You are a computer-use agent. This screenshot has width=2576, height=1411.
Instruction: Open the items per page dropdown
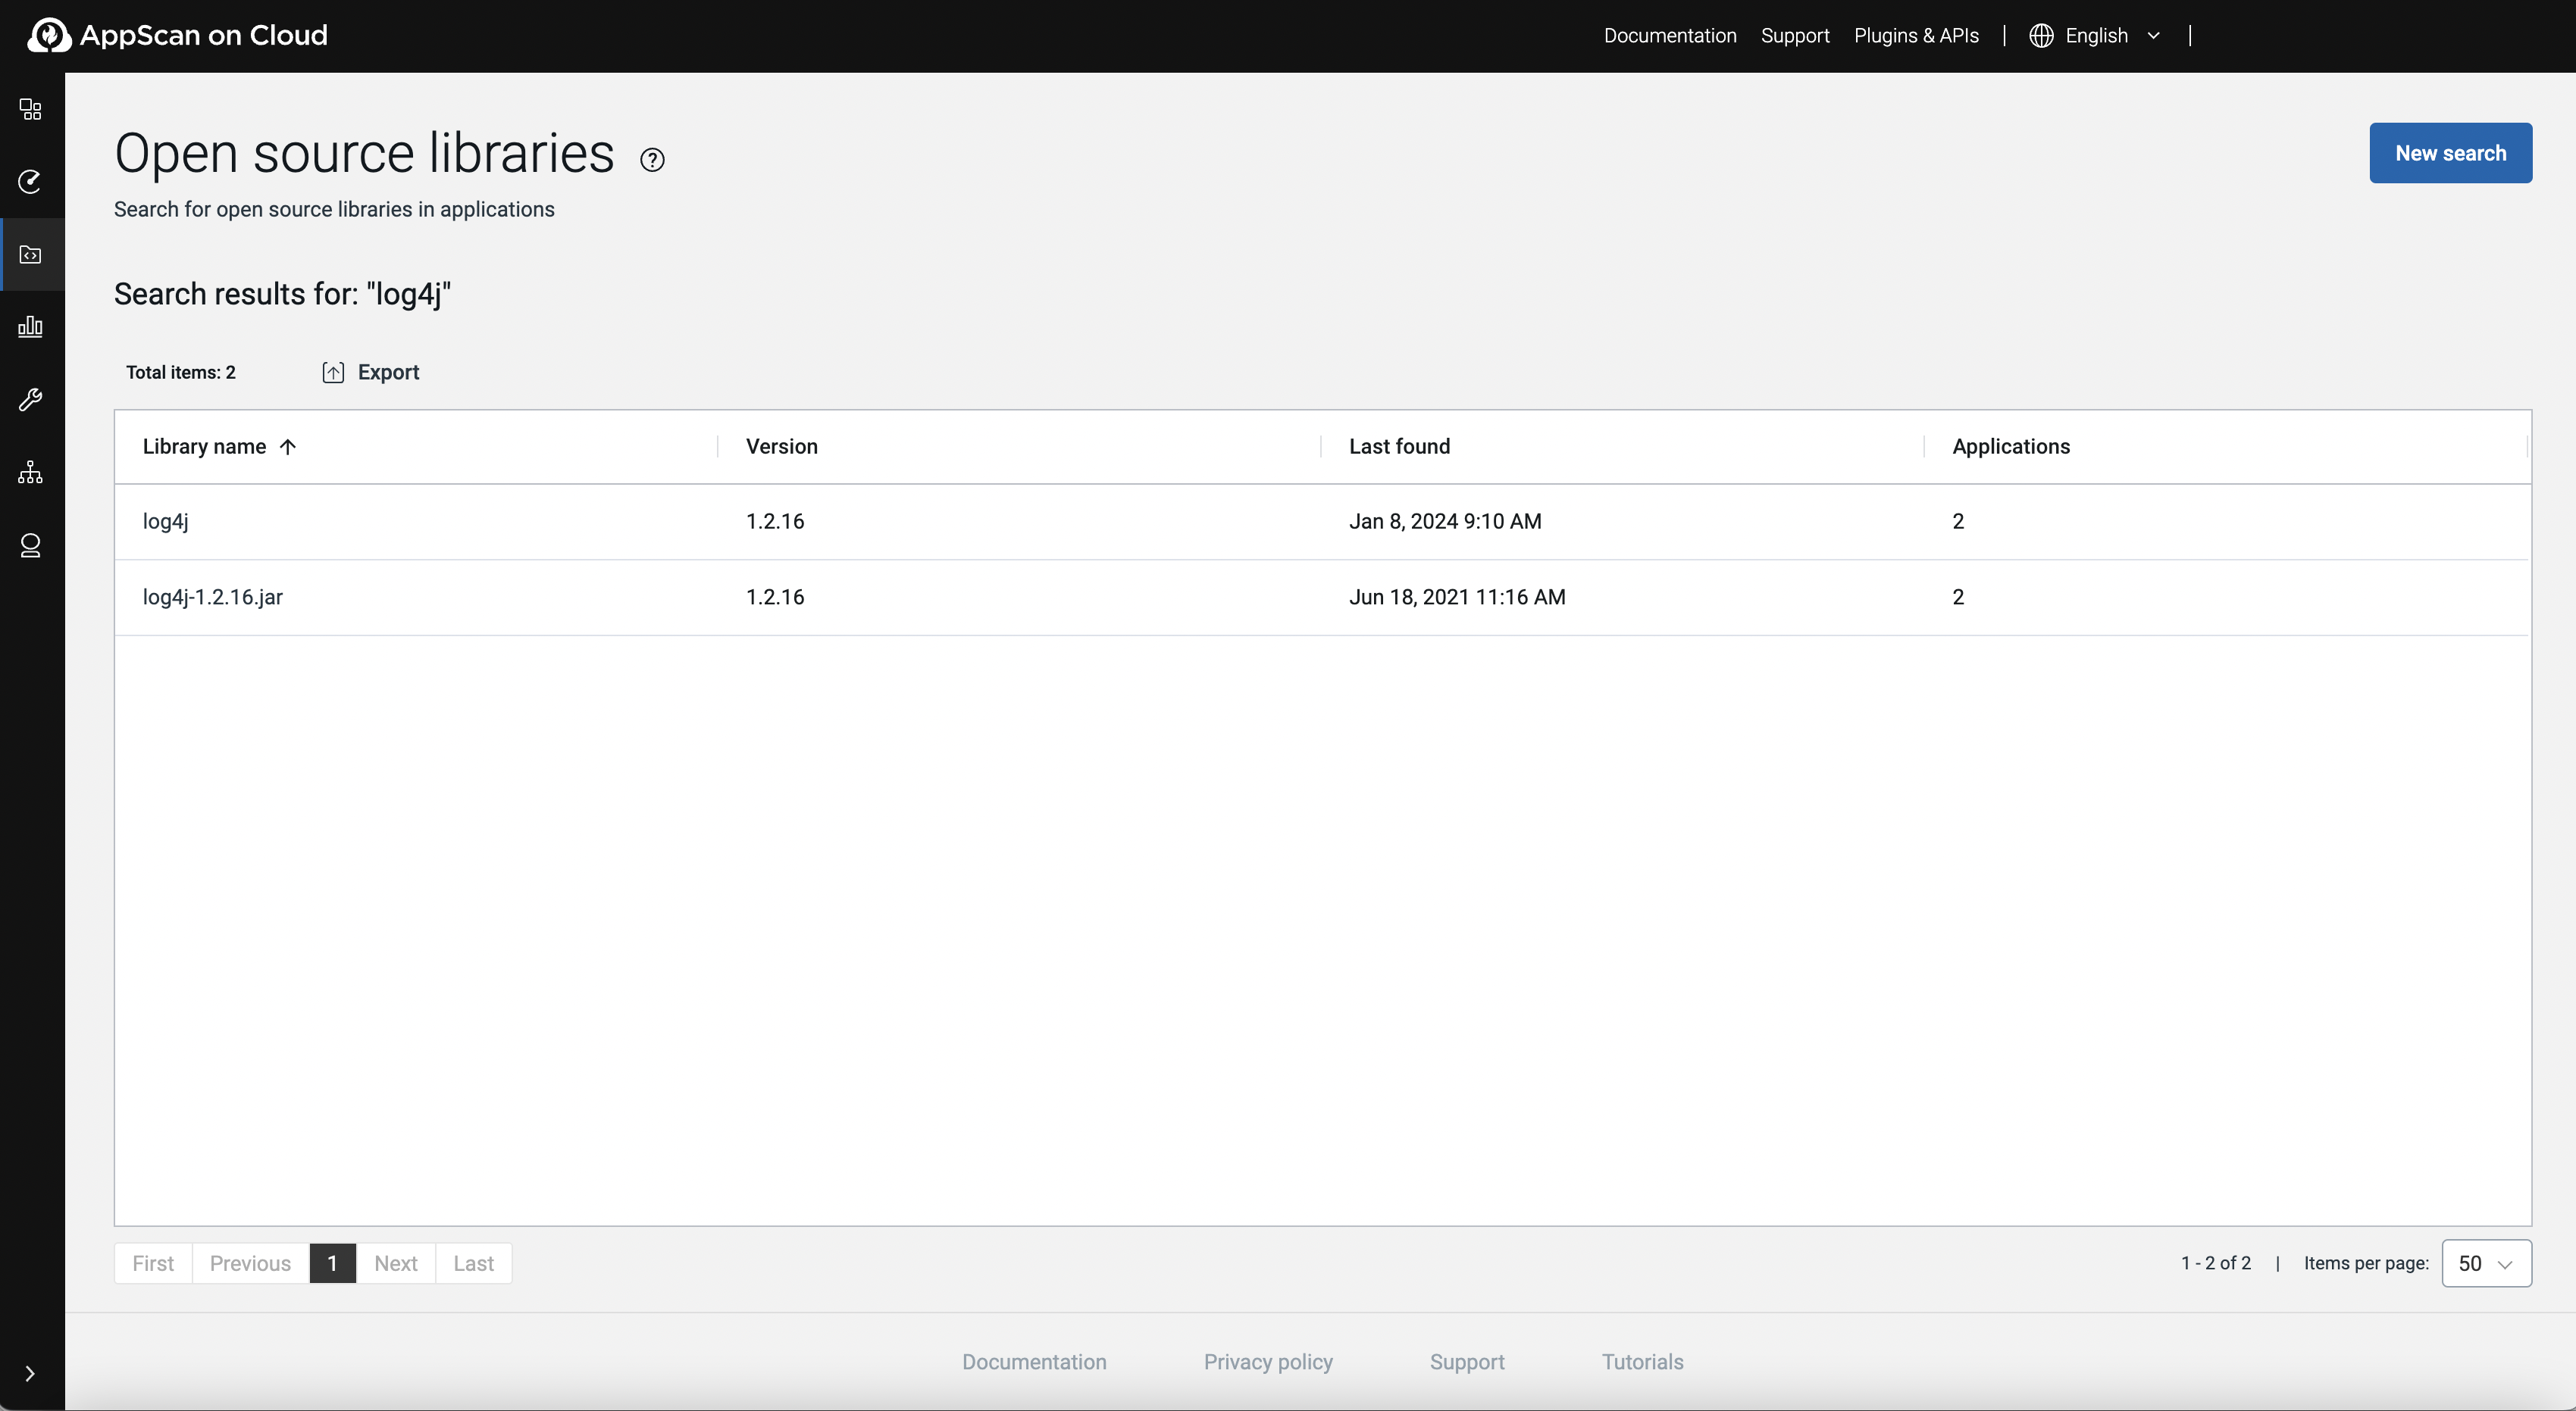pos(2486,1263)
